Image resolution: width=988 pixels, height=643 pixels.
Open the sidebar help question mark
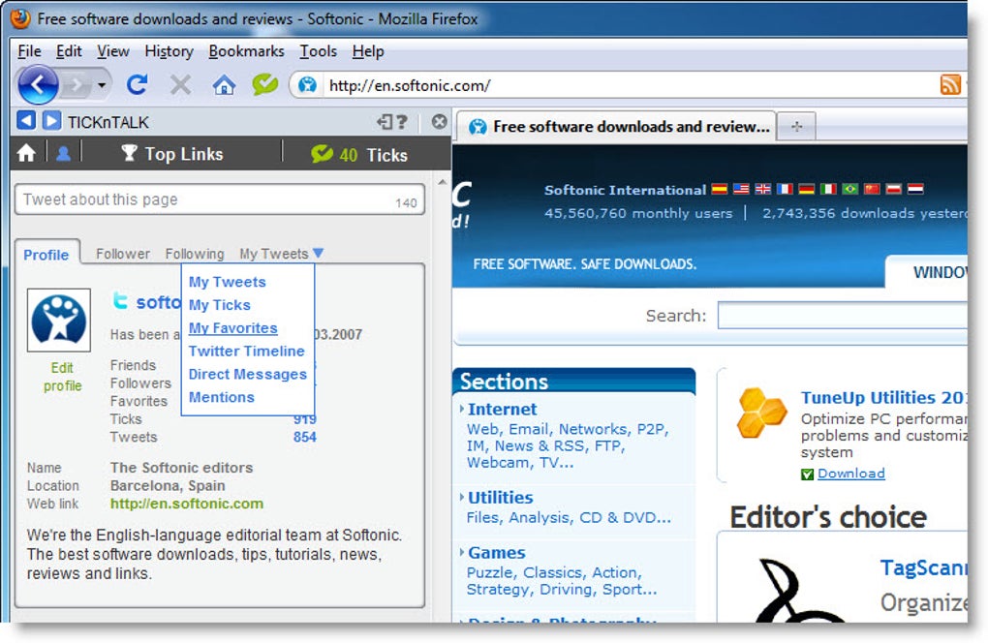pyautogui.click(x=401, y=122)
